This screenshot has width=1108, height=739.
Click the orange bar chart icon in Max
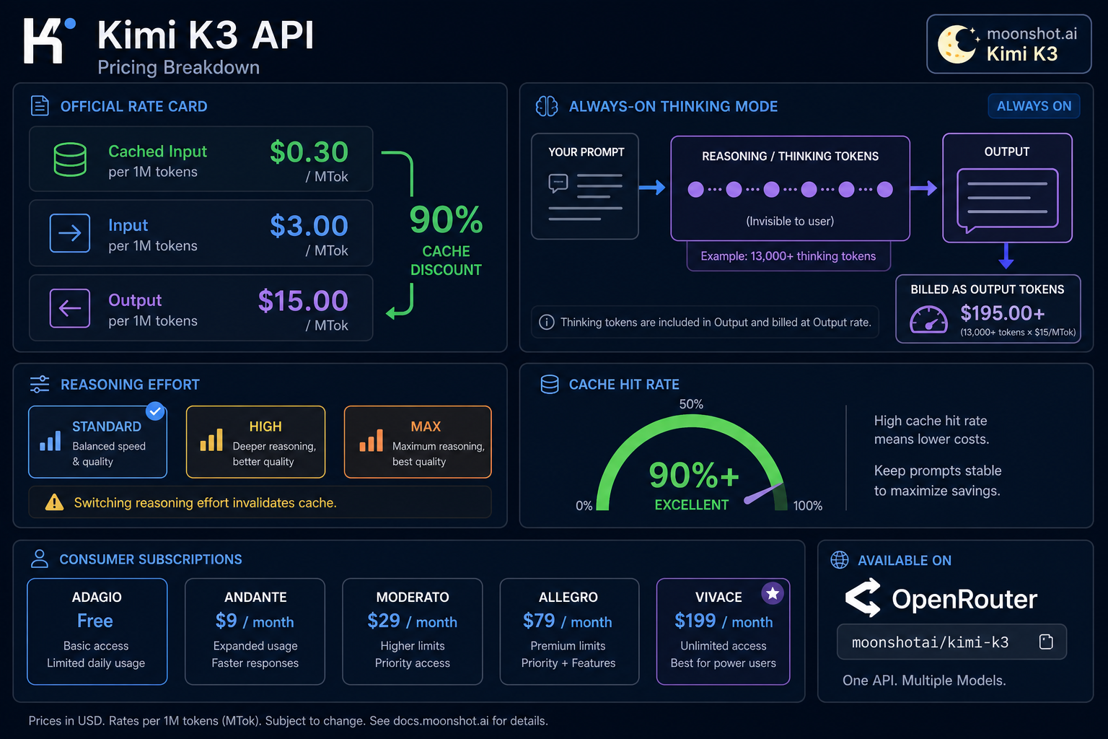click(371, 440)
